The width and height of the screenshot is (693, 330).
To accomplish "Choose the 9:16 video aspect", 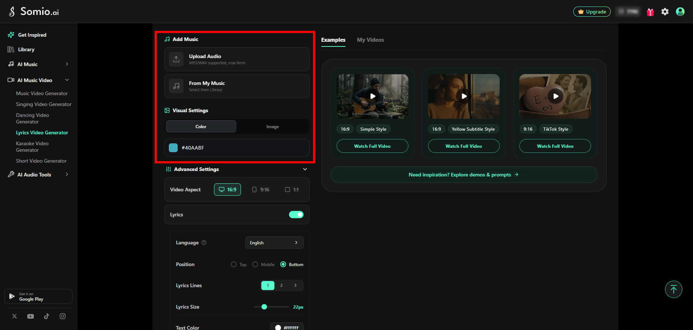I will [x=261, y=190].
